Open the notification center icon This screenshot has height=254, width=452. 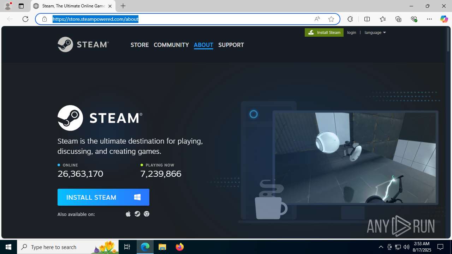click(x=440, y=247)
